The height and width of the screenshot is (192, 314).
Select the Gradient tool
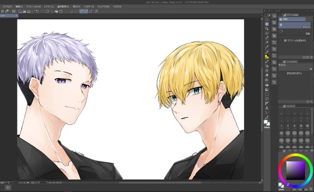point(267,90)
